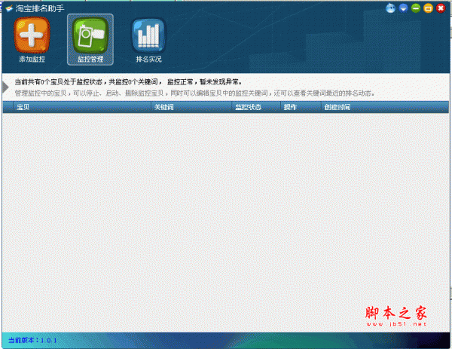This screenshot has height=349, width=452.
Task: Click the 淘宝排名助手 app logo icon
Action: click(x=9, y=8)
